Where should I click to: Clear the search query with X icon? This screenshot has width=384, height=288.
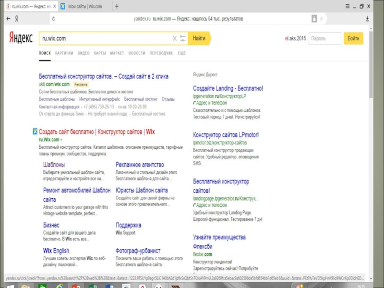(x=175, y=38)
